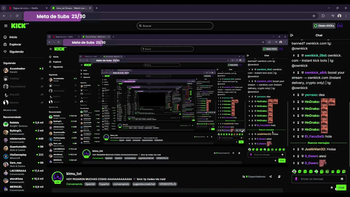Viewport: 350px width, 197px height.
Task: Open Azumineitor's avatar in the outer left sidebar
Action: click(x=6, y=70)
